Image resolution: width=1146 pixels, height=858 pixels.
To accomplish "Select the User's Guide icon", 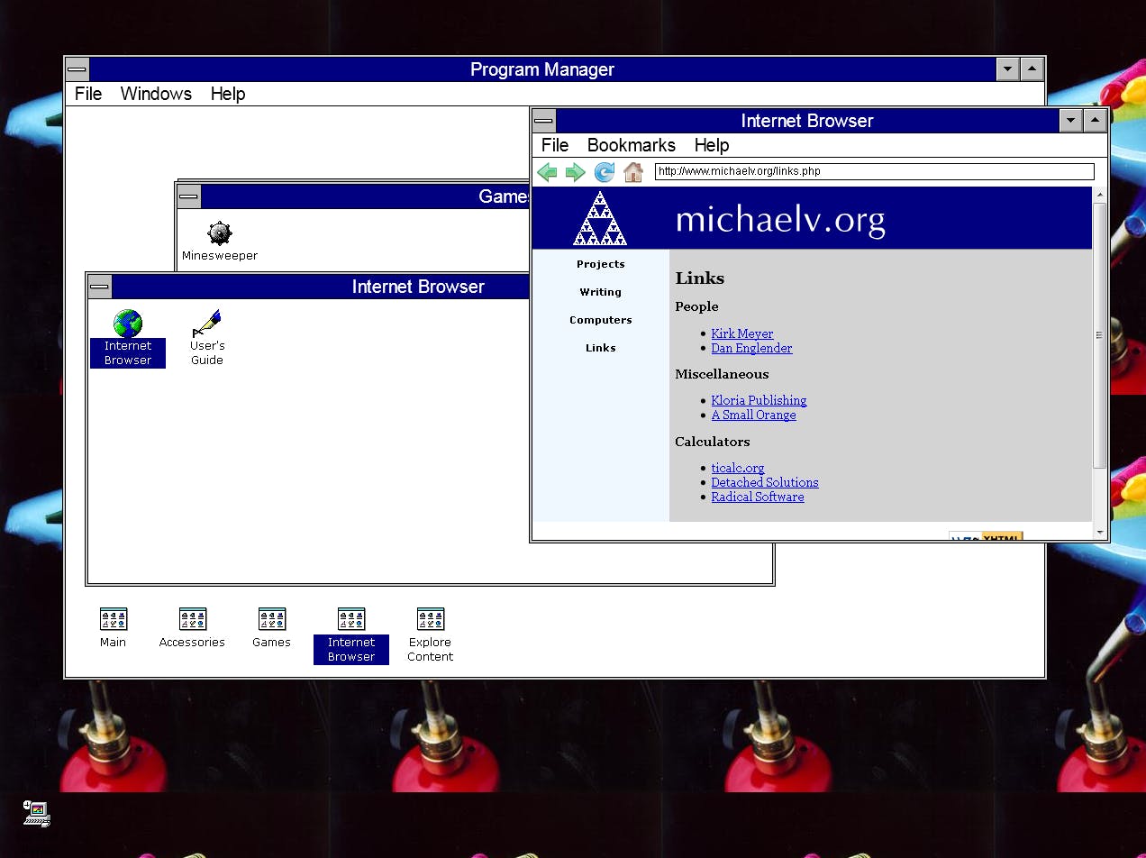I will coord(206,323).
